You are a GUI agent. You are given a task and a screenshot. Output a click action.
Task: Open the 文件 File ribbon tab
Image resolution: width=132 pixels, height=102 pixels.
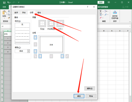coord(4,7)
